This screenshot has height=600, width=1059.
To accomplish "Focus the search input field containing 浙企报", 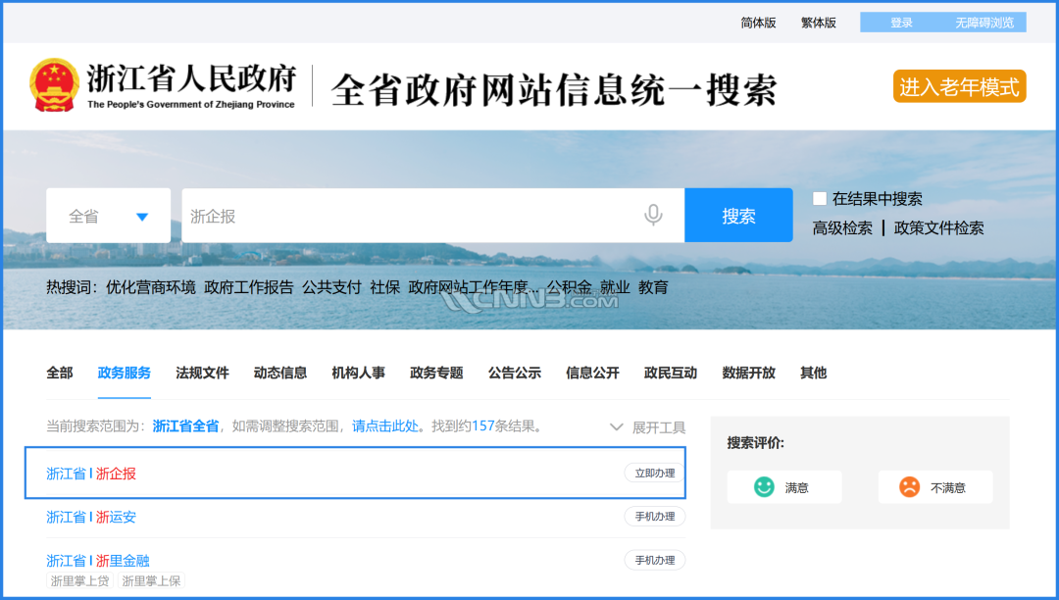I will click(x=412, y=216).
